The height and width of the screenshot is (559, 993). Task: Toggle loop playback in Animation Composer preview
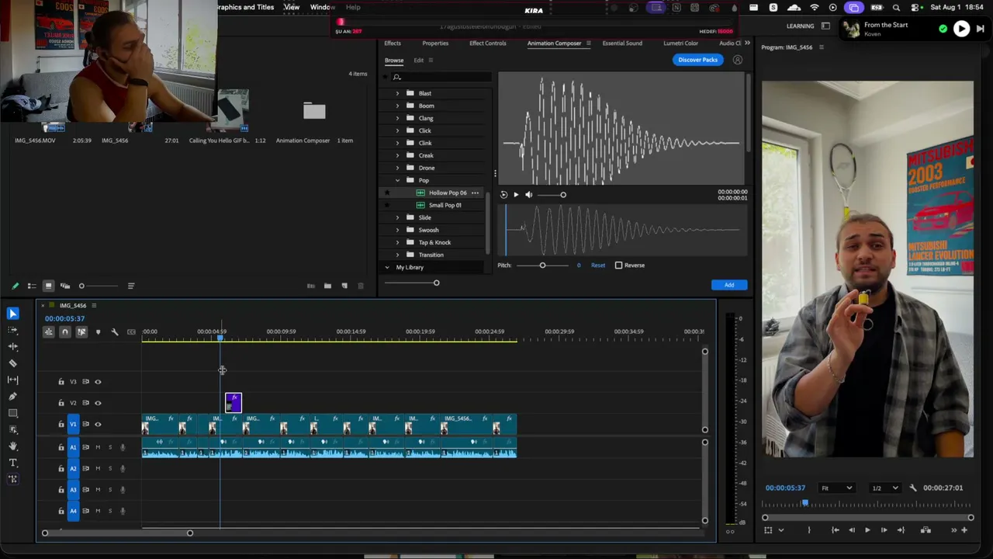click(503, 195)
